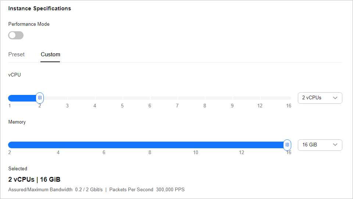Click the Memory slider handle
The height and width of the screenshot is (199, 353).
coord(287,145)
